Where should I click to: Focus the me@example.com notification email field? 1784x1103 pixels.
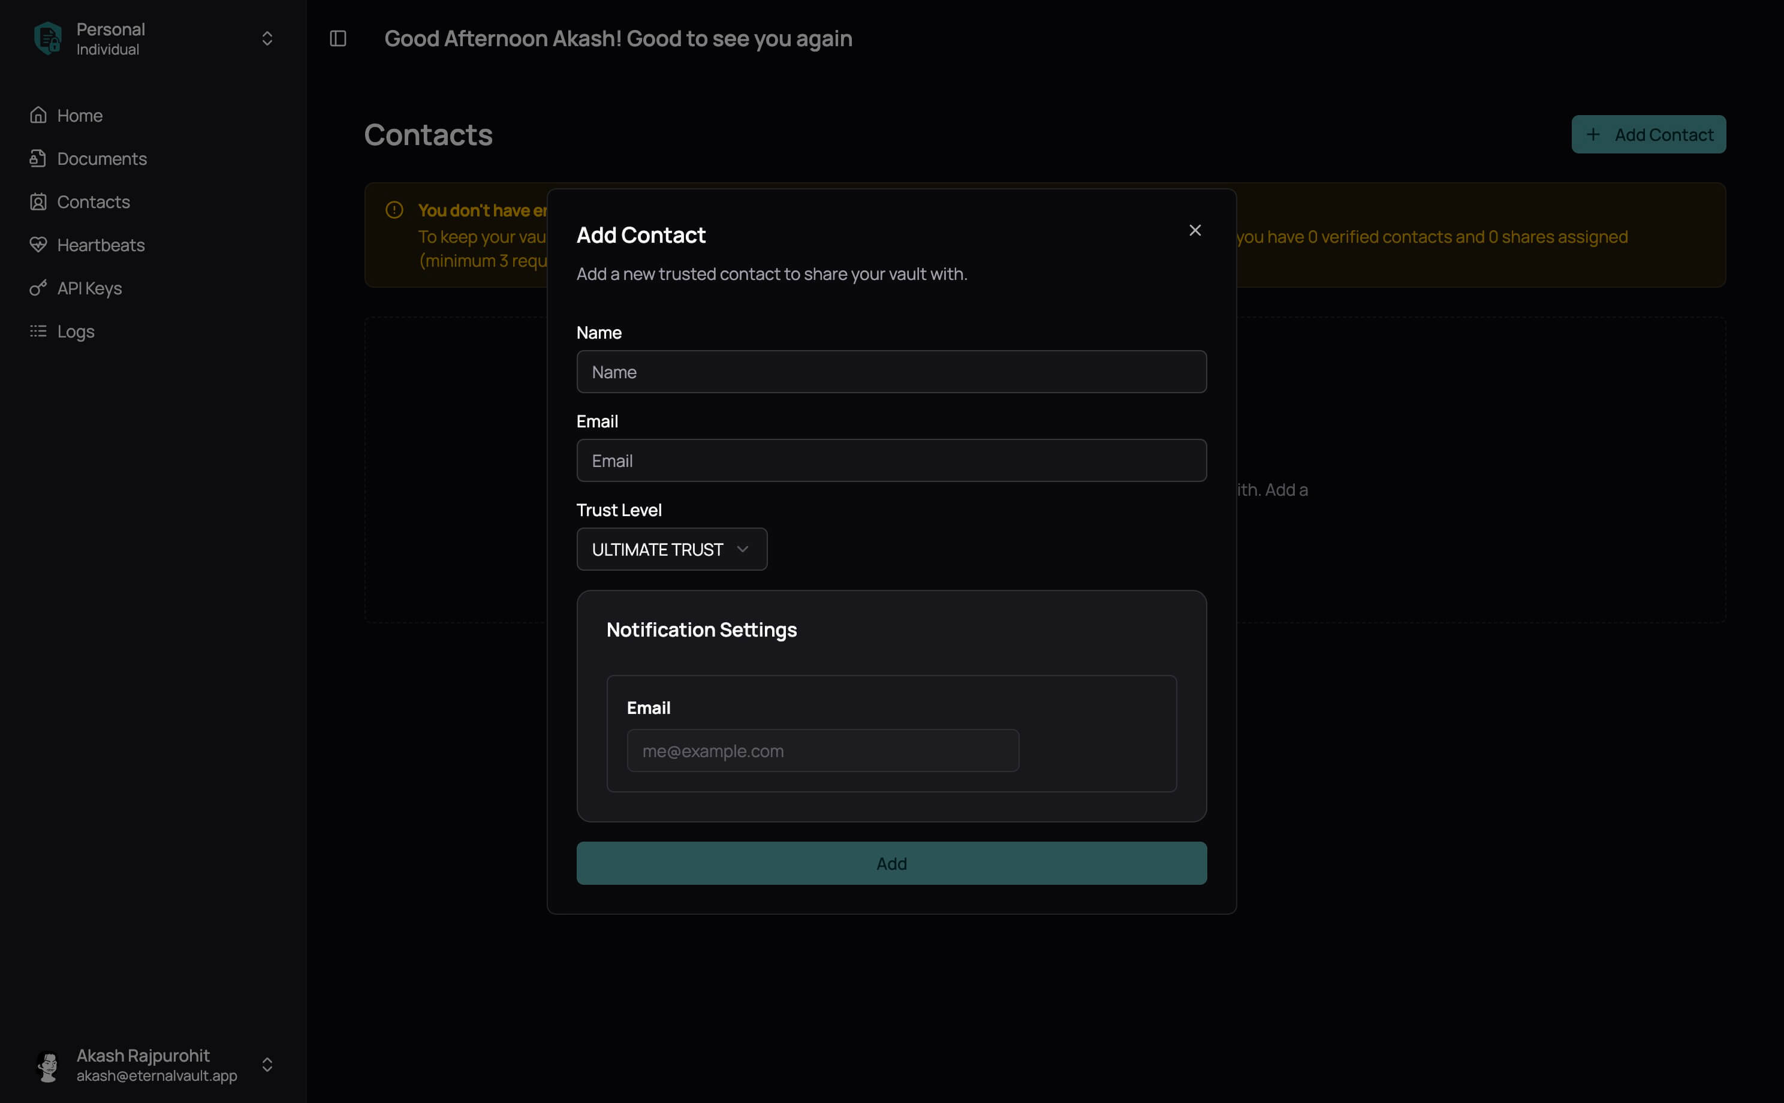click(822, 751)
